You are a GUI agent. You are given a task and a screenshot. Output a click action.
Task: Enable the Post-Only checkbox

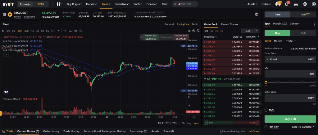[x=266, y=127]
